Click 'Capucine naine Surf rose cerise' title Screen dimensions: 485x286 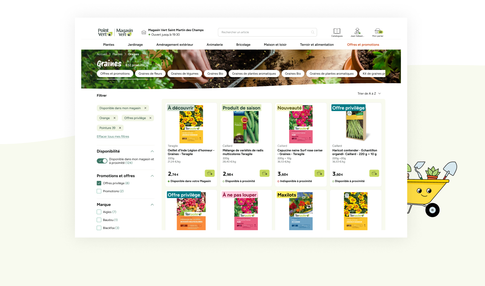(x=299, y=152)
